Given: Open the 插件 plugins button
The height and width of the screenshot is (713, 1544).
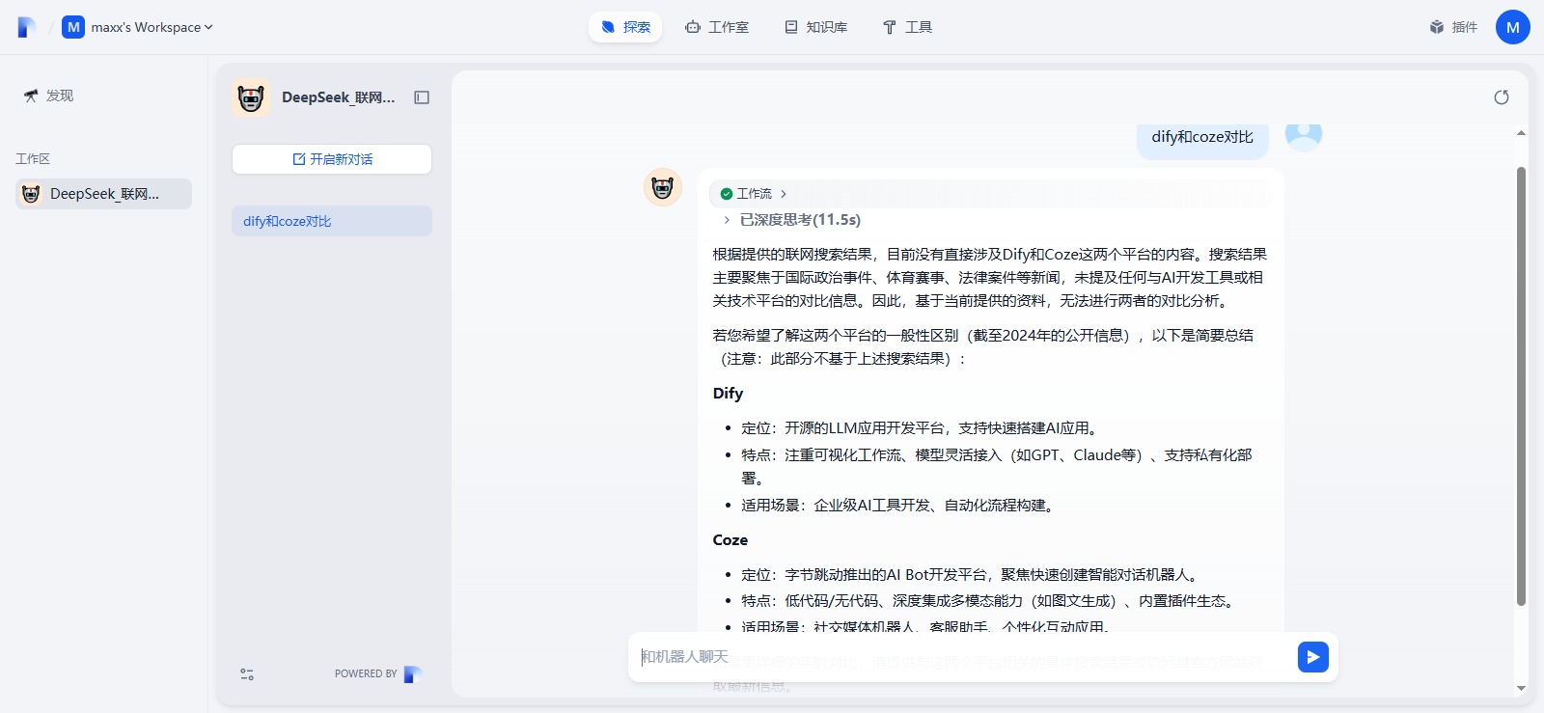Looking at the screenshot, I should pos(1453,27).
